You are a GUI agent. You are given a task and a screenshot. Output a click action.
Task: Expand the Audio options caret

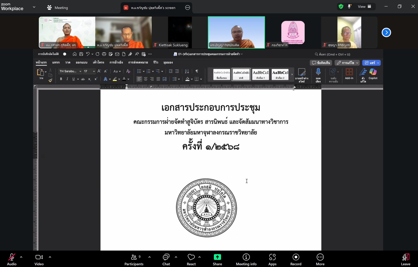click(21, 257)
